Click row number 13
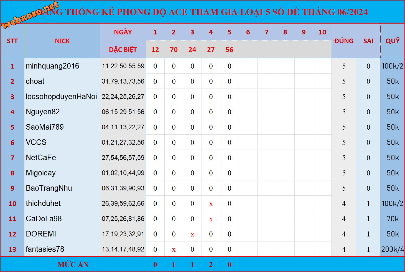405x272 pixels. [x=12, y=250]
